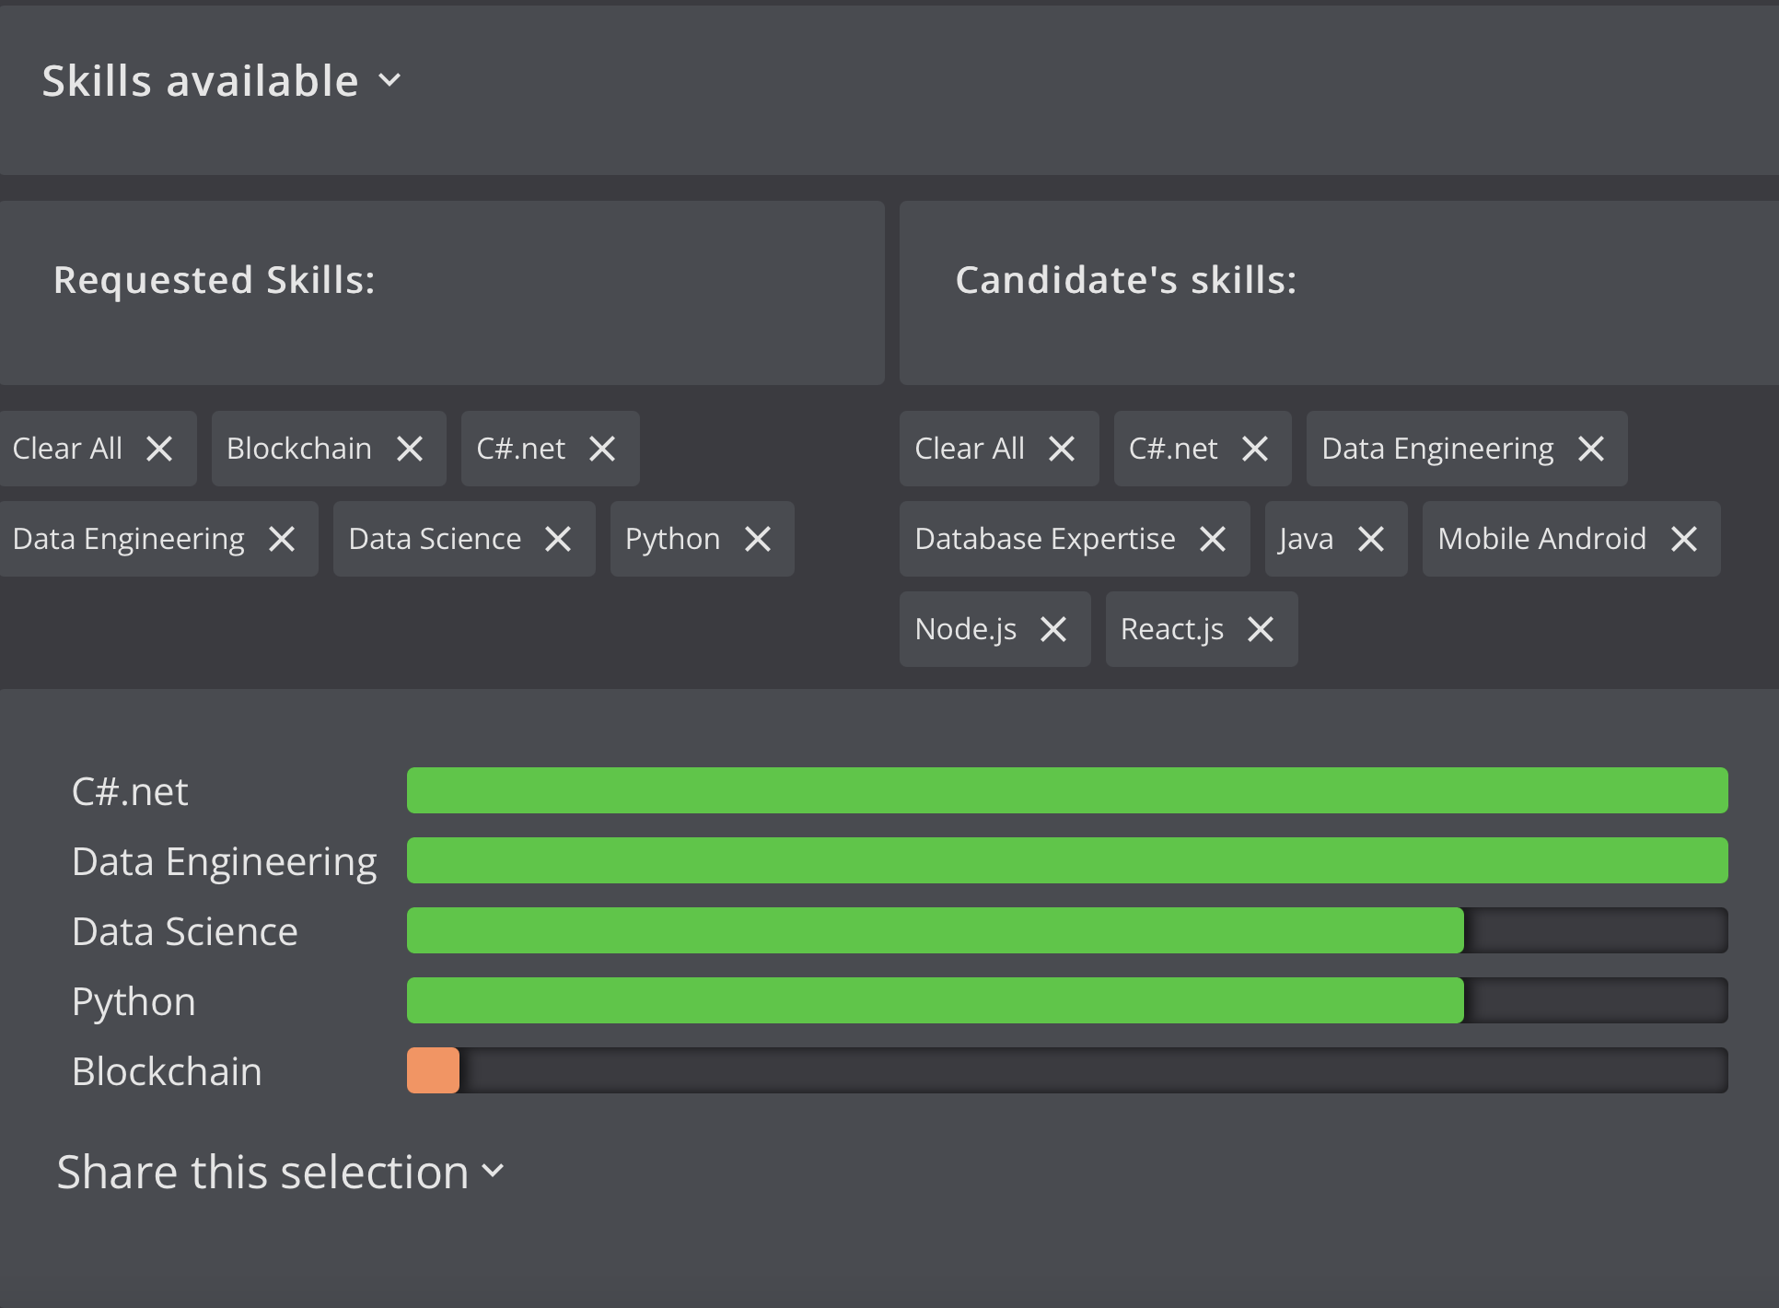1779x1308 pixels.
Task: Click the X icon on C#.net requested skill
Action: click(605, 448)
